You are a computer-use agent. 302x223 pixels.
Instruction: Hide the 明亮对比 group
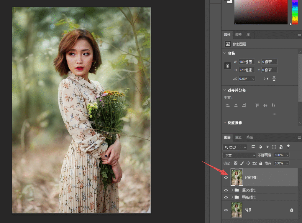pos(226,197)
